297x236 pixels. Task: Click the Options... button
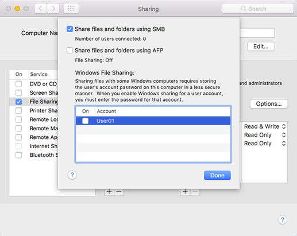[269, 104]
